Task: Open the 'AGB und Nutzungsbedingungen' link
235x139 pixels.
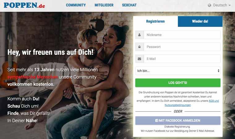Action: point(192,103)
